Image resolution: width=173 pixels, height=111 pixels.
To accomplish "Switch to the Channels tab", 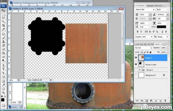I will [148, 44].
